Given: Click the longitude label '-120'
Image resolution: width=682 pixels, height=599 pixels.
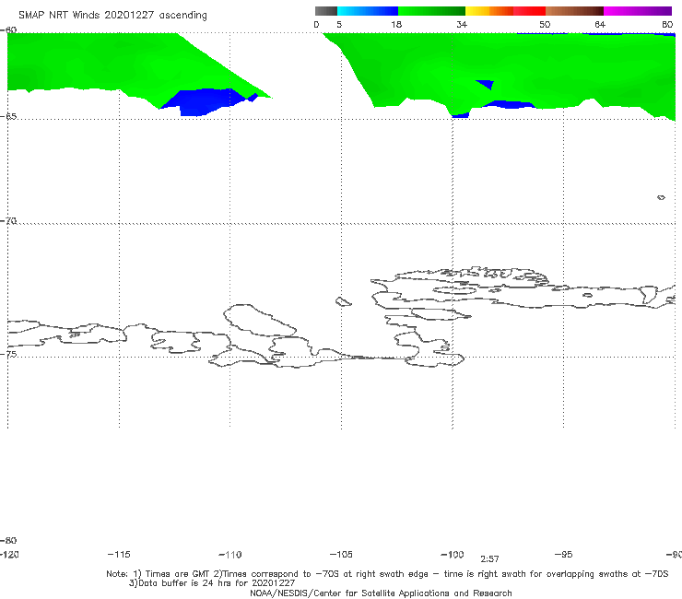Looking at the screenshot, I should click(x=9, y=554).
